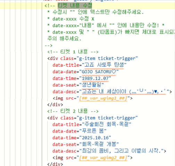The height and width of the screenshot is (166, 175).
Task: Click the comment line 'date-xxxx 수정 X'
Action: pos(71,19)
